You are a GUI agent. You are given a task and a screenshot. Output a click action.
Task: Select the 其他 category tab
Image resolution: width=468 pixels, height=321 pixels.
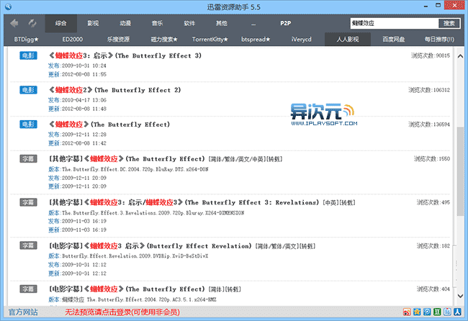click(x=222, y=23)
